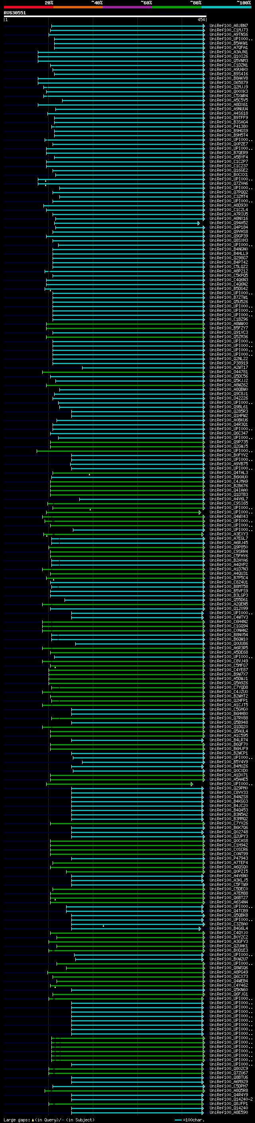The height and width of the screenshot is (1123, 255).
Task: Select hit label UniRef100_C5XWR4
Action: click(x=229, y=96)
